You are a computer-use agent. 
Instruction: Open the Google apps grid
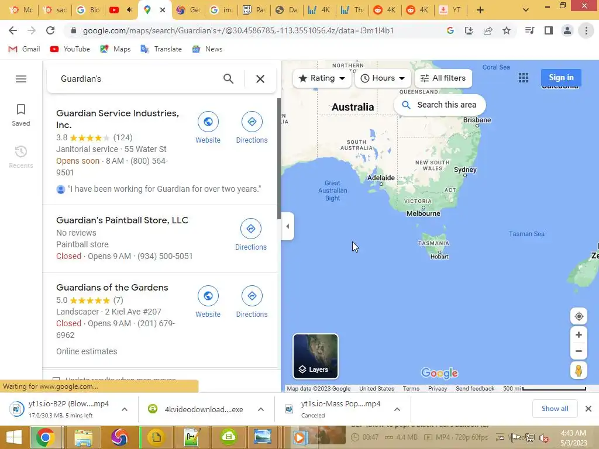pyautogui.click(x=524, y=78)
